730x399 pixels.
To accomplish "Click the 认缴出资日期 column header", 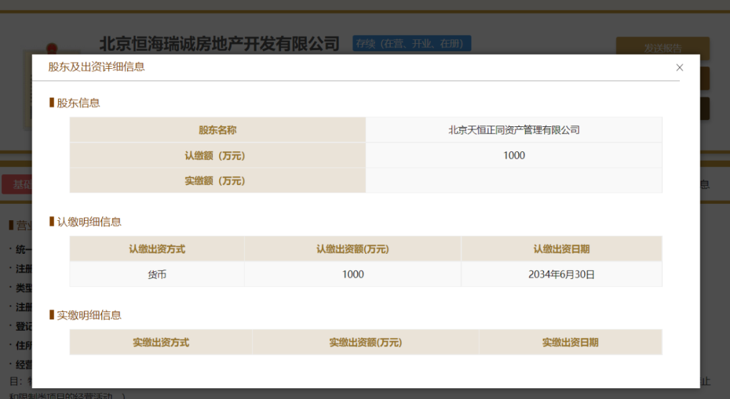I will tap(562, 249).
